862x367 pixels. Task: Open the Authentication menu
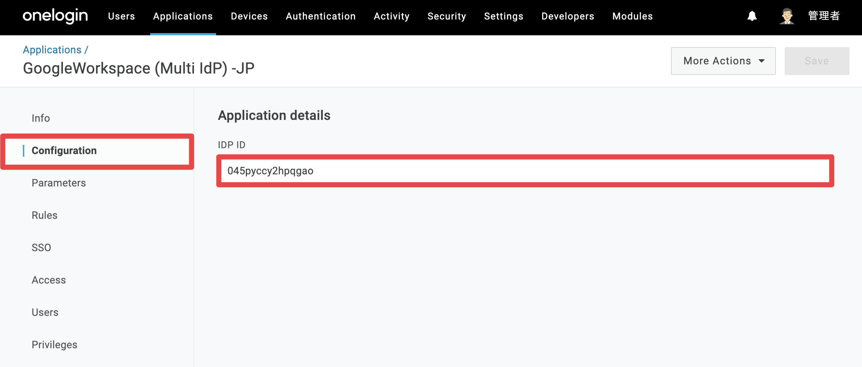click(321, 16)
